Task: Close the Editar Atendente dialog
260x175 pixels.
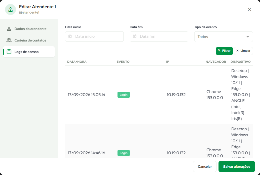Action: 249,9
